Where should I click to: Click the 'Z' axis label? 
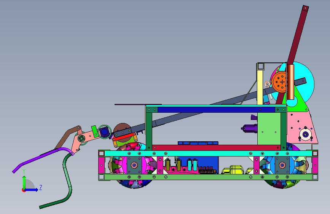click(x=41, y=187)
